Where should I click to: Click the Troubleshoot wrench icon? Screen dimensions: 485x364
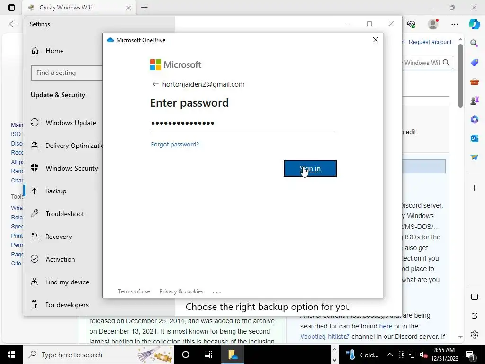pyautogui.click(x=35, y=213)
